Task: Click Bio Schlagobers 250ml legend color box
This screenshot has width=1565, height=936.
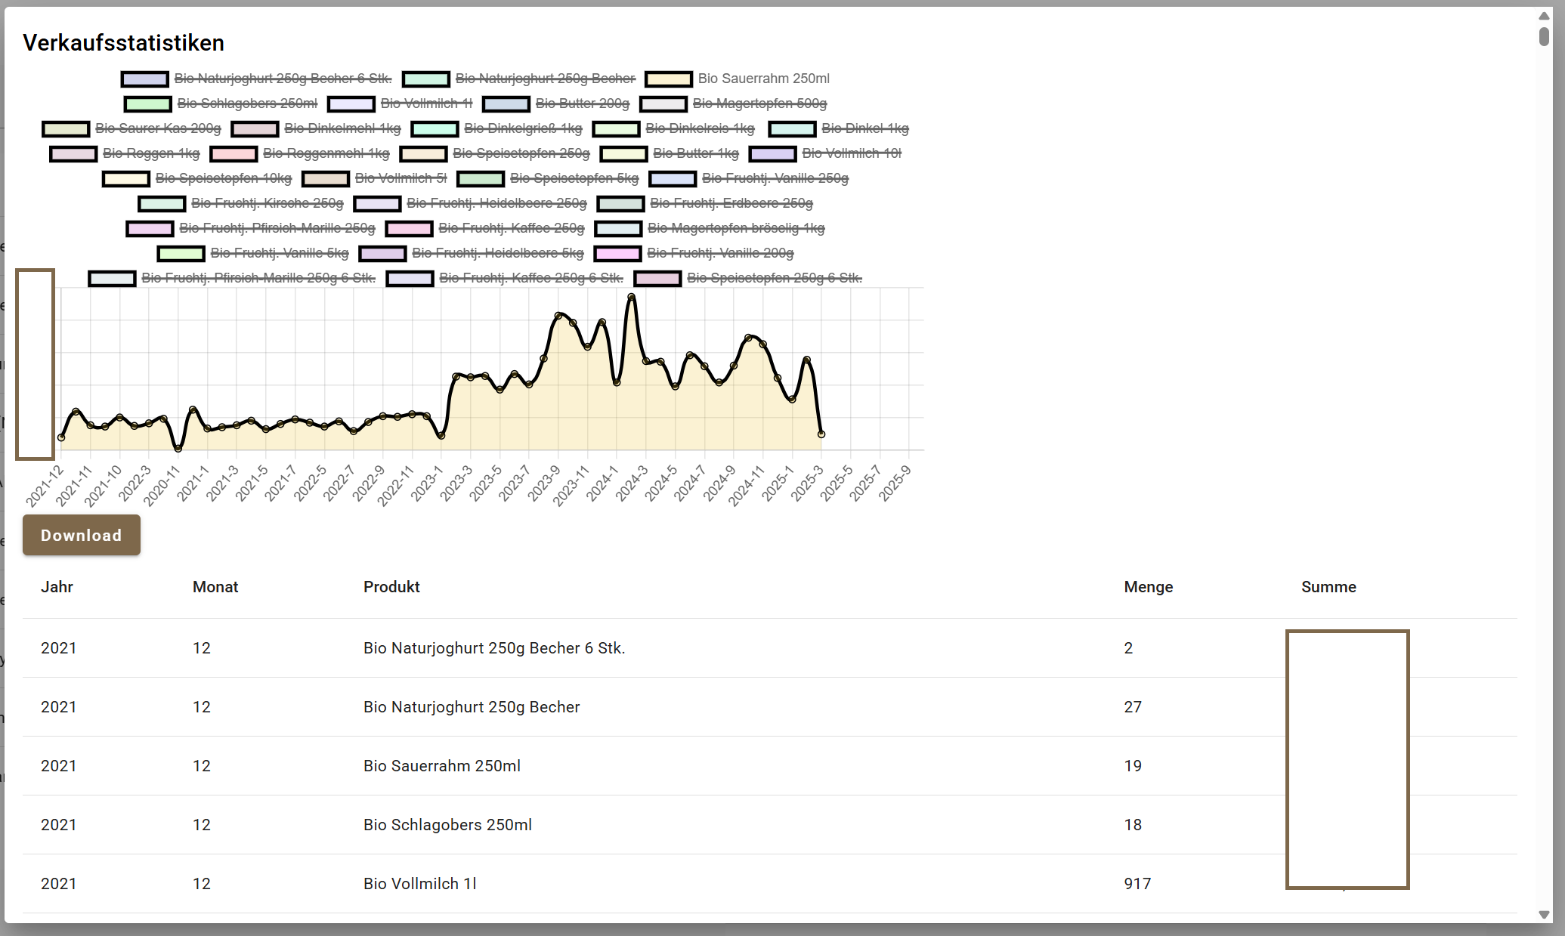Action: pos(147,103)
